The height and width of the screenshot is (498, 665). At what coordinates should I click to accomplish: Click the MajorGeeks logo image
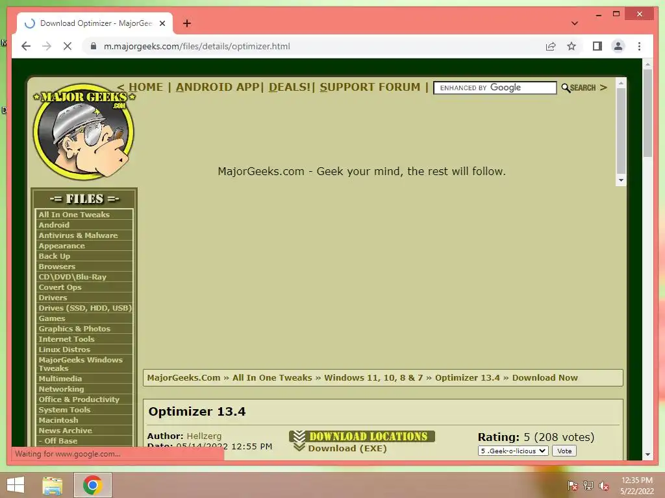84,131
